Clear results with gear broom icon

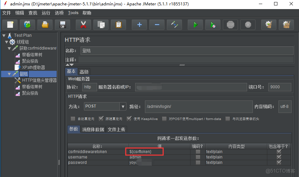click(x=269, y=25)
